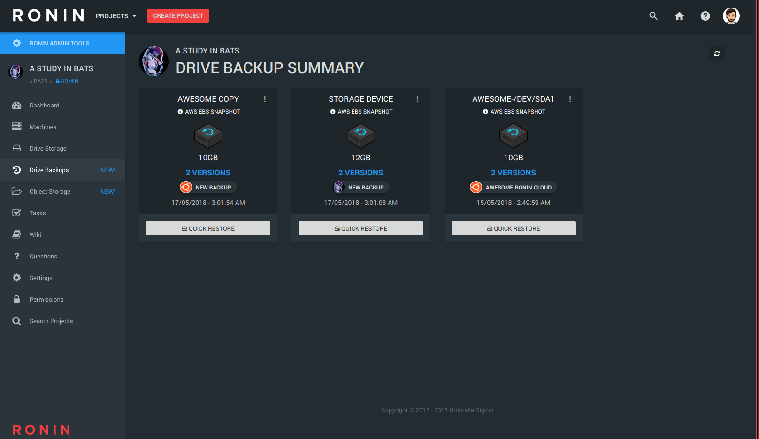Click the Ronin logo in top bar

point(48,16)
